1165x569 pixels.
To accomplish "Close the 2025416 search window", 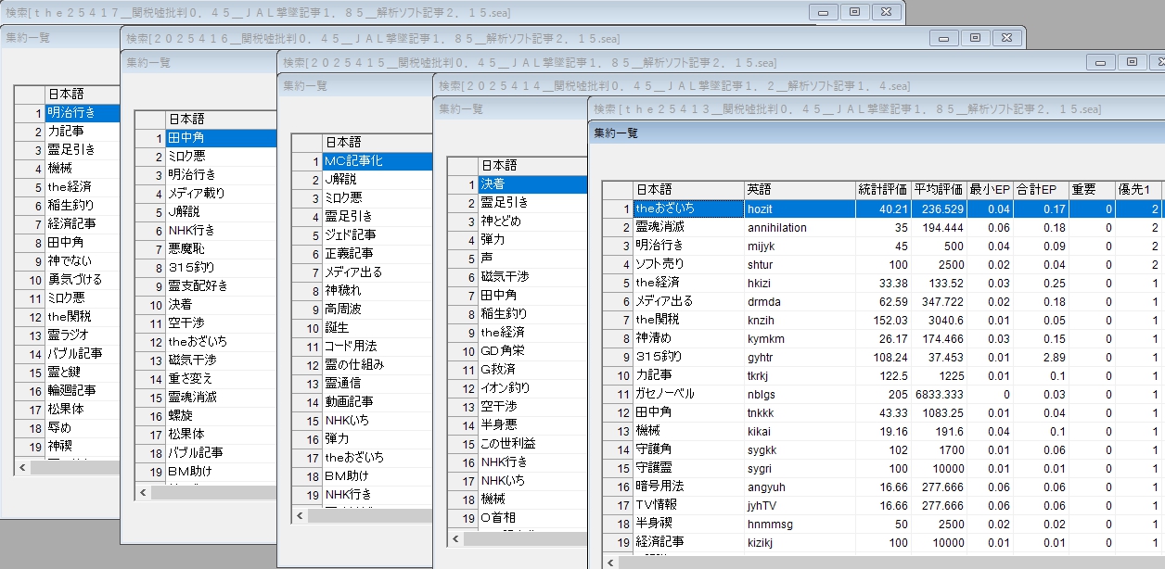I will tap(1006, 38).
